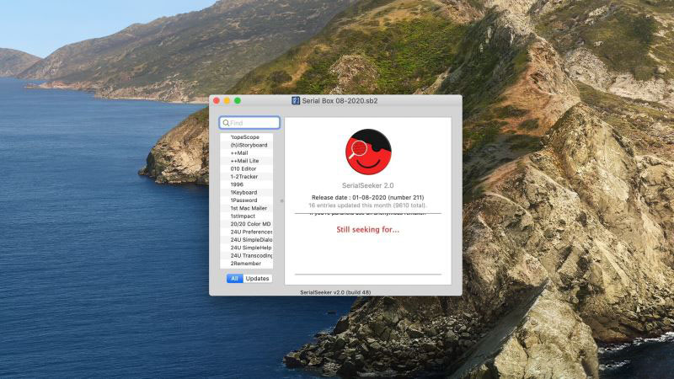Select the 1996 entry
The width and height of the screenshot is (674, 379).
pos(246,184)
